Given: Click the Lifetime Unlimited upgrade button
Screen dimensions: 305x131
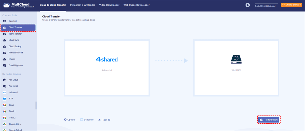Looking at the screenshot, I should [291, 5].
